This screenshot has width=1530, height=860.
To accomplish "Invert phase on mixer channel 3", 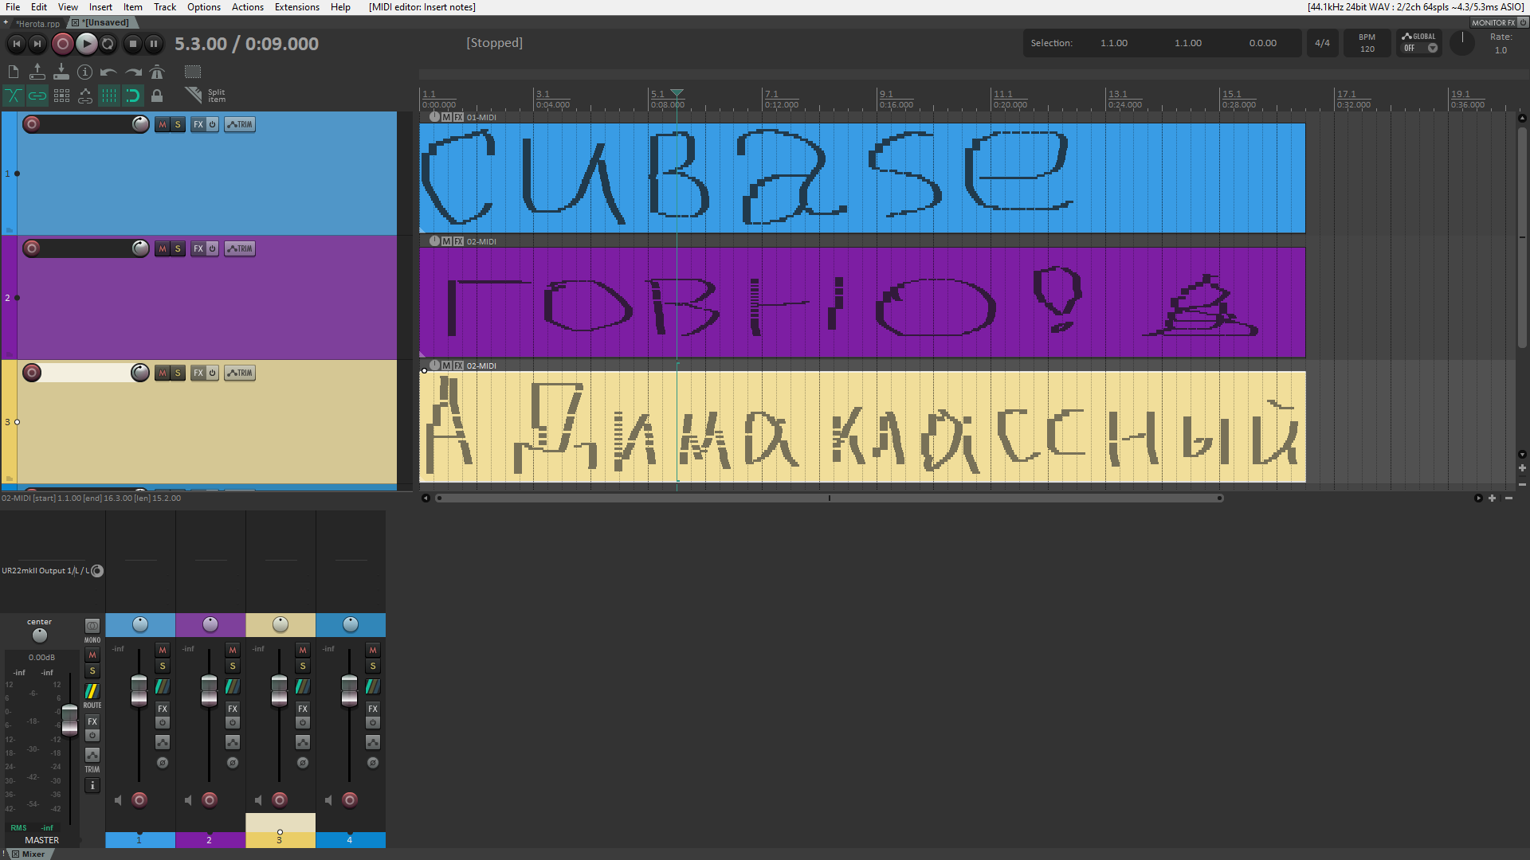I will pyautogui.click(x=303, y=763).
